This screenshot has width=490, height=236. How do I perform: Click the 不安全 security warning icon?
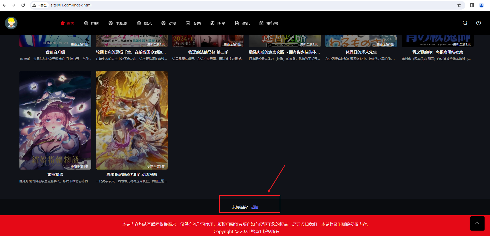point(40,5)
